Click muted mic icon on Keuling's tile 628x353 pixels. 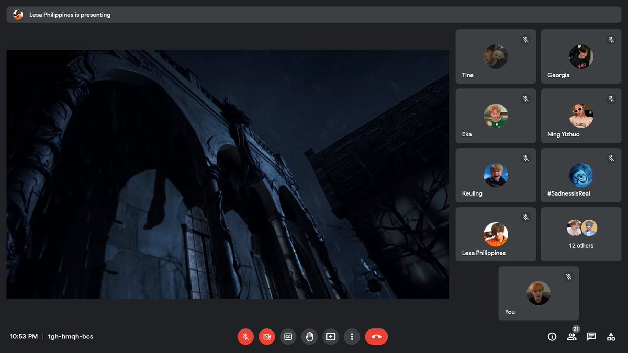[x=525, y=158]
